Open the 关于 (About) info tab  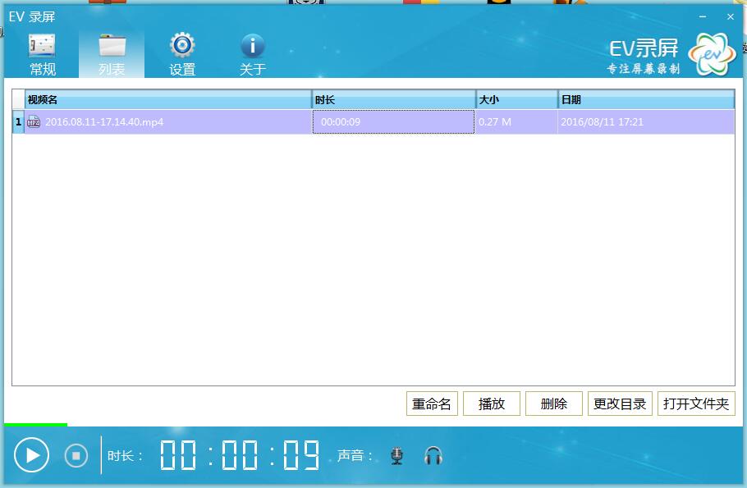pyautogui.click(x=252, y=54)
